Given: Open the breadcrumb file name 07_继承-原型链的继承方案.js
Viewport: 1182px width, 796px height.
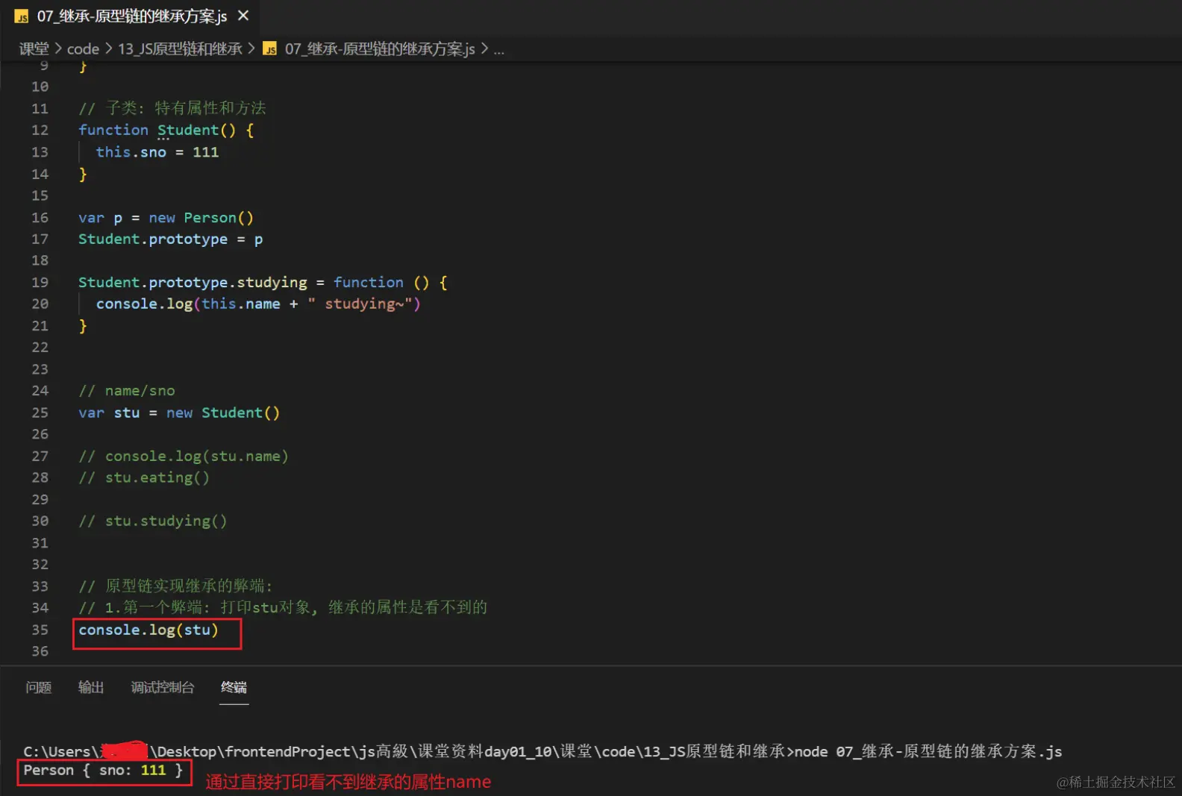Looking at the screenshot, I should [380, 49].
